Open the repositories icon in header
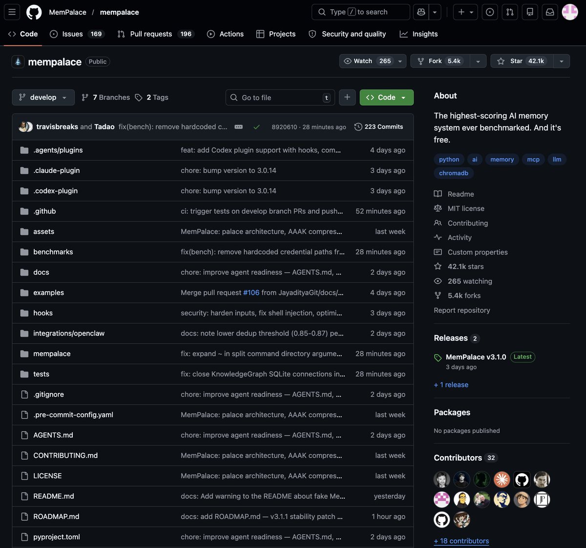 click(530, 12)
